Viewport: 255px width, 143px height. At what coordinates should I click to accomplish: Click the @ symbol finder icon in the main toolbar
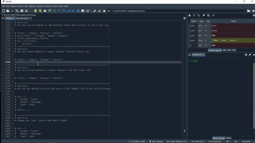tap(26, 11)
